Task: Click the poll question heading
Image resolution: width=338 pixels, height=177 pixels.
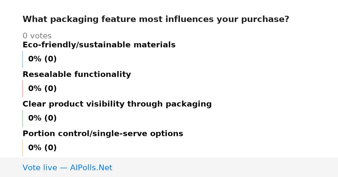Action: (x=156, y=19)
